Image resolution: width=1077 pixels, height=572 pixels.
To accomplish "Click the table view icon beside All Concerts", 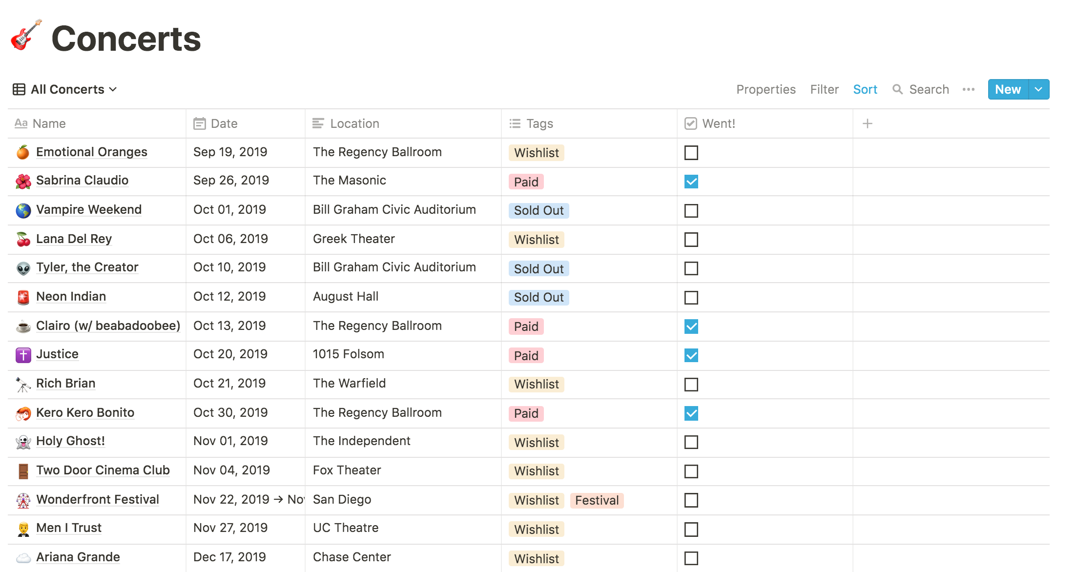I will point(19,89).
